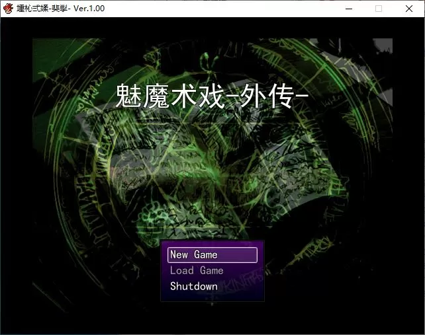The width and height of the screenshot is (425, 335).
Task: Click the 魅魔术戏-外传- title logo
Action: tap(212, 98)
